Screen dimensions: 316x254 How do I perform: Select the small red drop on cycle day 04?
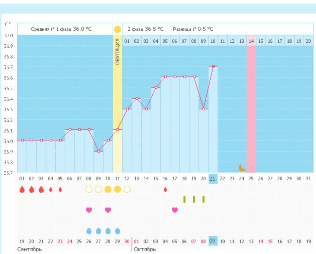tap(51, 189)
